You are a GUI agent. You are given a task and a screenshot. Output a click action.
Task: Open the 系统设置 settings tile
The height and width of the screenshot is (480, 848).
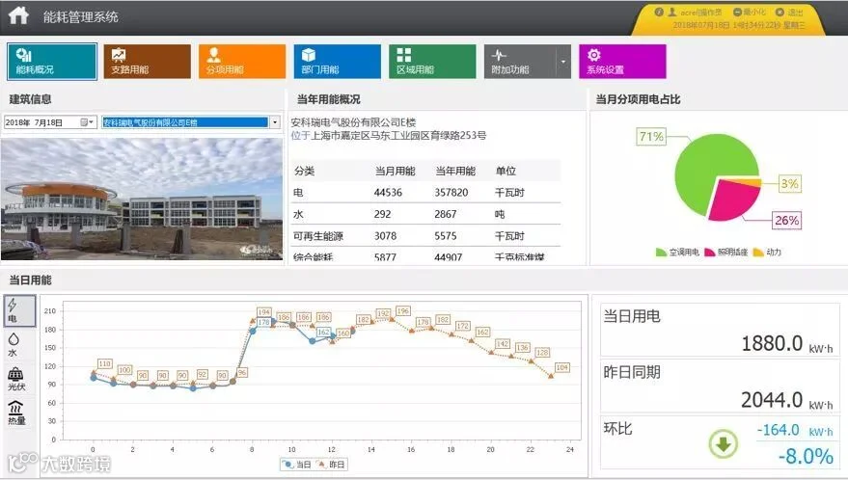pos(622,62)
